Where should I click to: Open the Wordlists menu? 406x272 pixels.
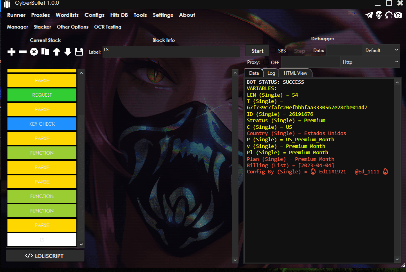[67, 15]
